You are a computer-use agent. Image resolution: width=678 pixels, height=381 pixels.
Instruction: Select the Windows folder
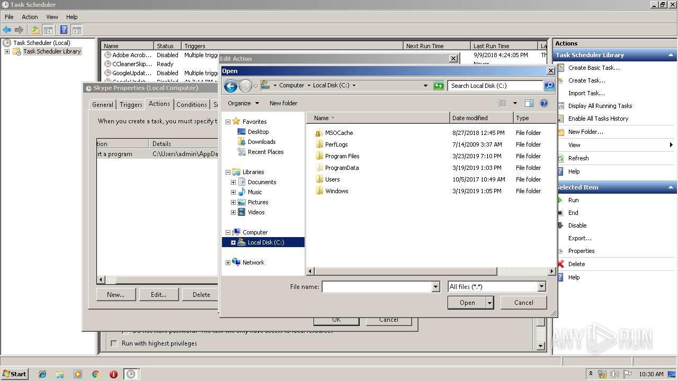(332, 191)
